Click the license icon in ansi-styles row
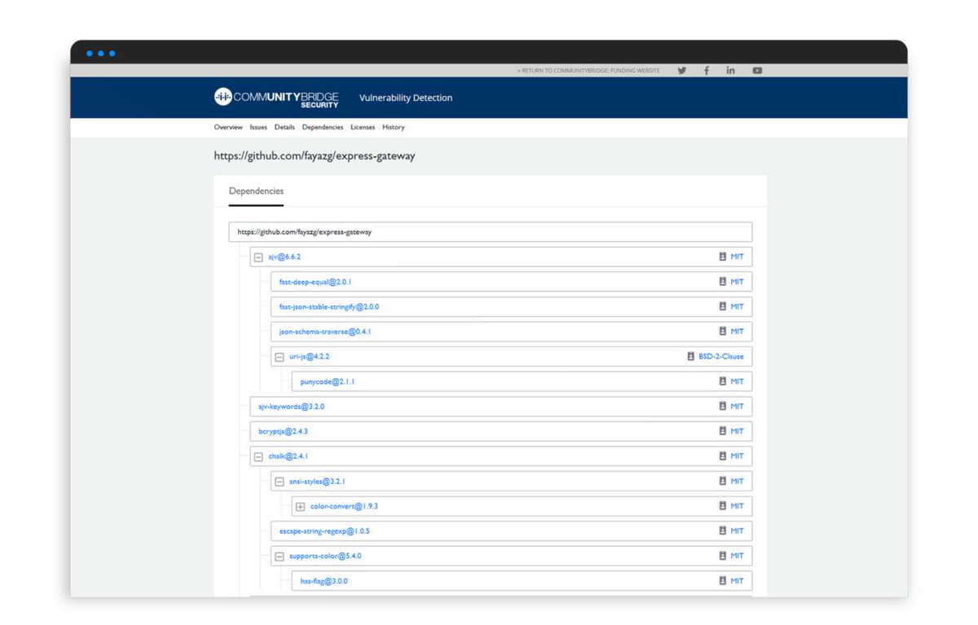This screenshot has width=978, height=625. (x=722, y=482)
